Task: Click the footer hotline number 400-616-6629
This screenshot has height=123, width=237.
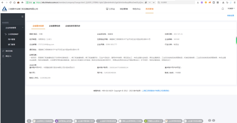Action: click(x=107, y=91)
